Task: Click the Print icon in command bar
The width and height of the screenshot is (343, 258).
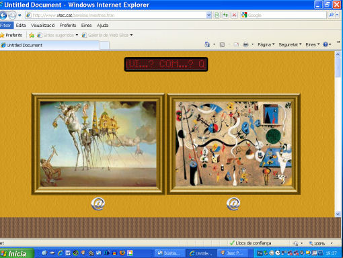Action: click(x=245, y=44)
